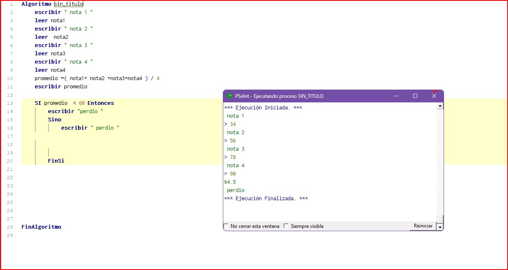Select the algorithm name sin_titulo

tap(69, 4)
